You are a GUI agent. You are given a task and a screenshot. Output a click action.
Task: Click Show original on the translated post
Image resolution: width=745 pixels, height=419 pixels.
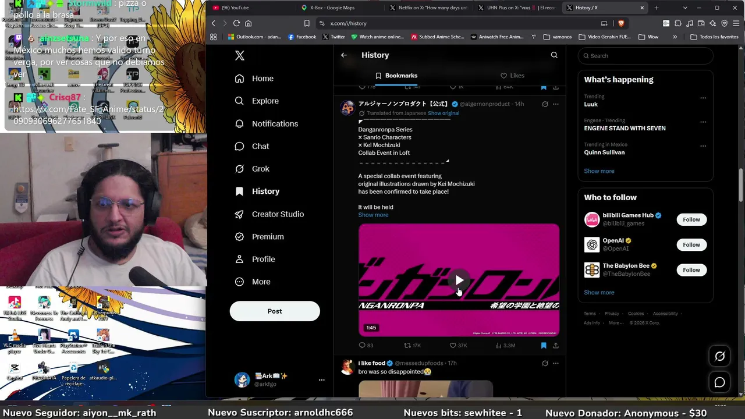444,113
